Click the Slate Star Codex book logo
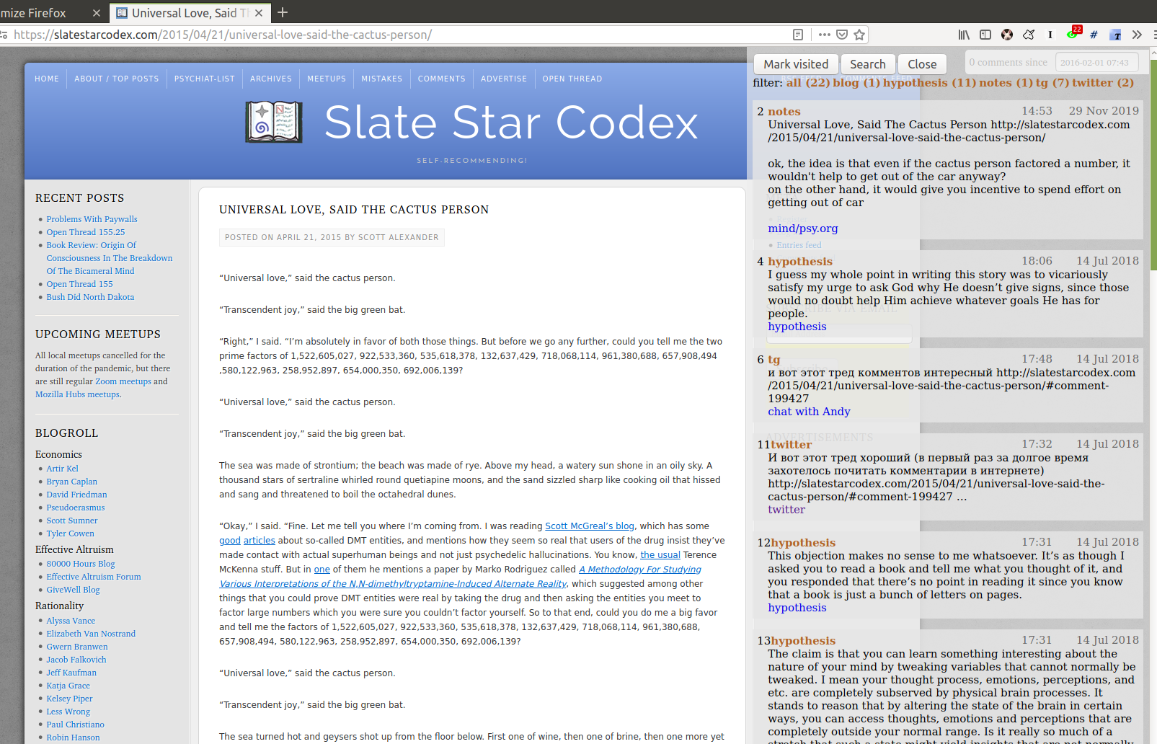The height and width of the screenshot is (744, 1157). pyautogui.click(x=274, y=122)
